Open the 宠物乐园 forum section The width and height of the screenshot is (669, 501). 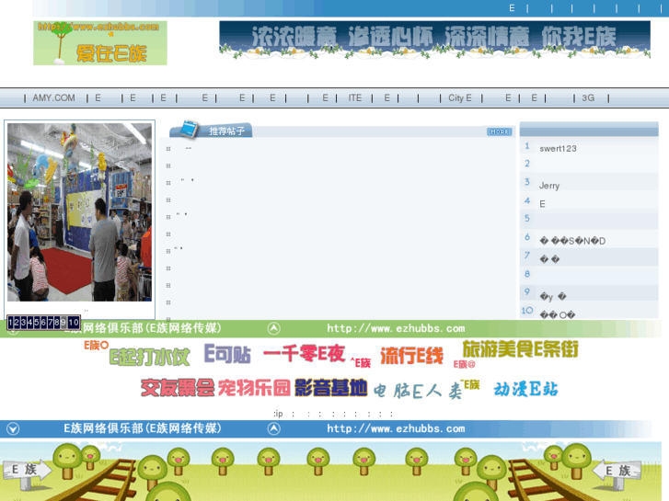pos(254,388)
